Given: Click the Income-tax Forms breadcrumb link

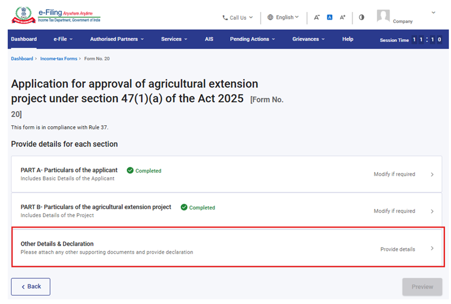Looking at the screenshot, I should pyautogui.click(x=58, y=59).
